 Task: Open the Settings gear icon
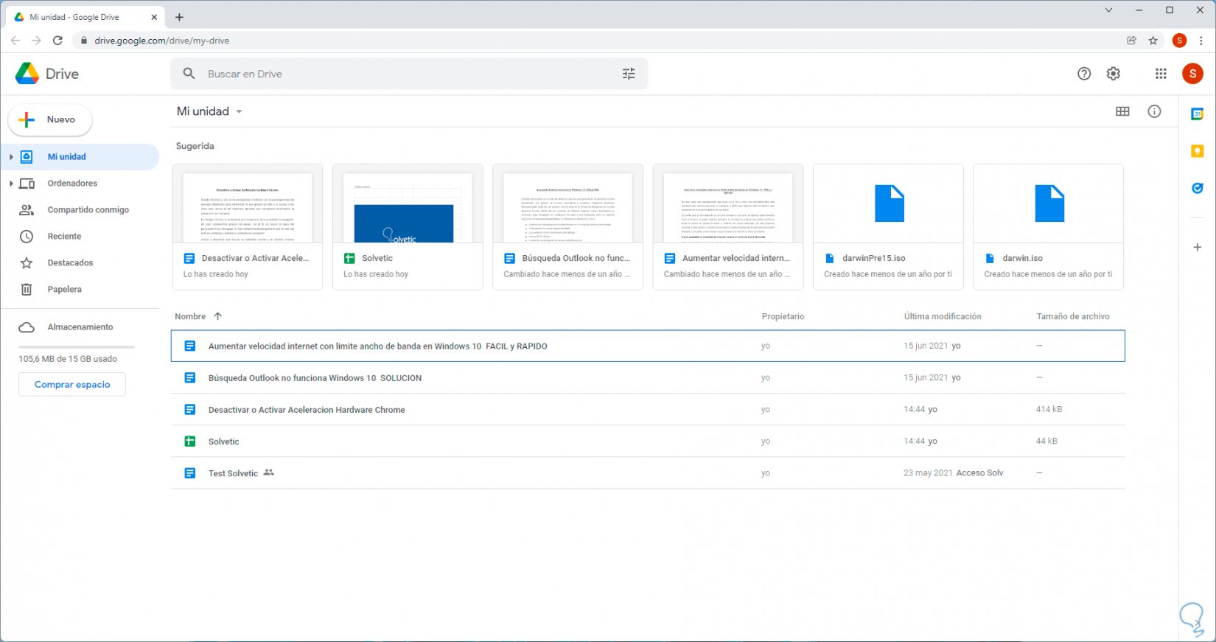pos(1114,74)
